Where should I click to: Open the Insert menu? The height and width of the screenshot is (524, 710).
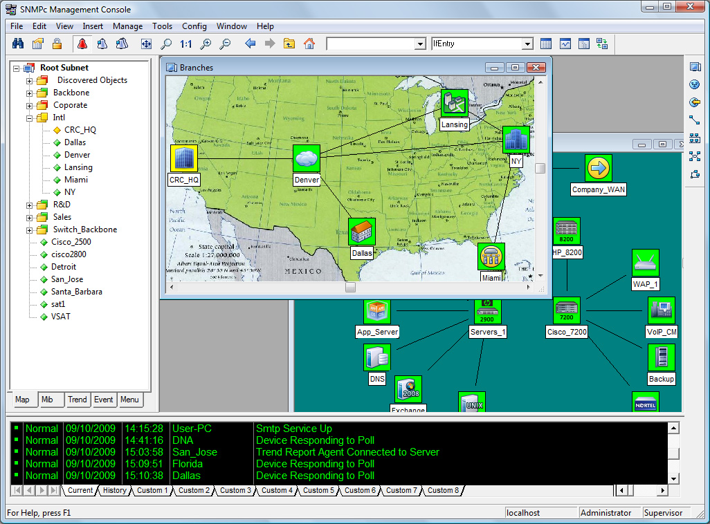coord(92,26)
